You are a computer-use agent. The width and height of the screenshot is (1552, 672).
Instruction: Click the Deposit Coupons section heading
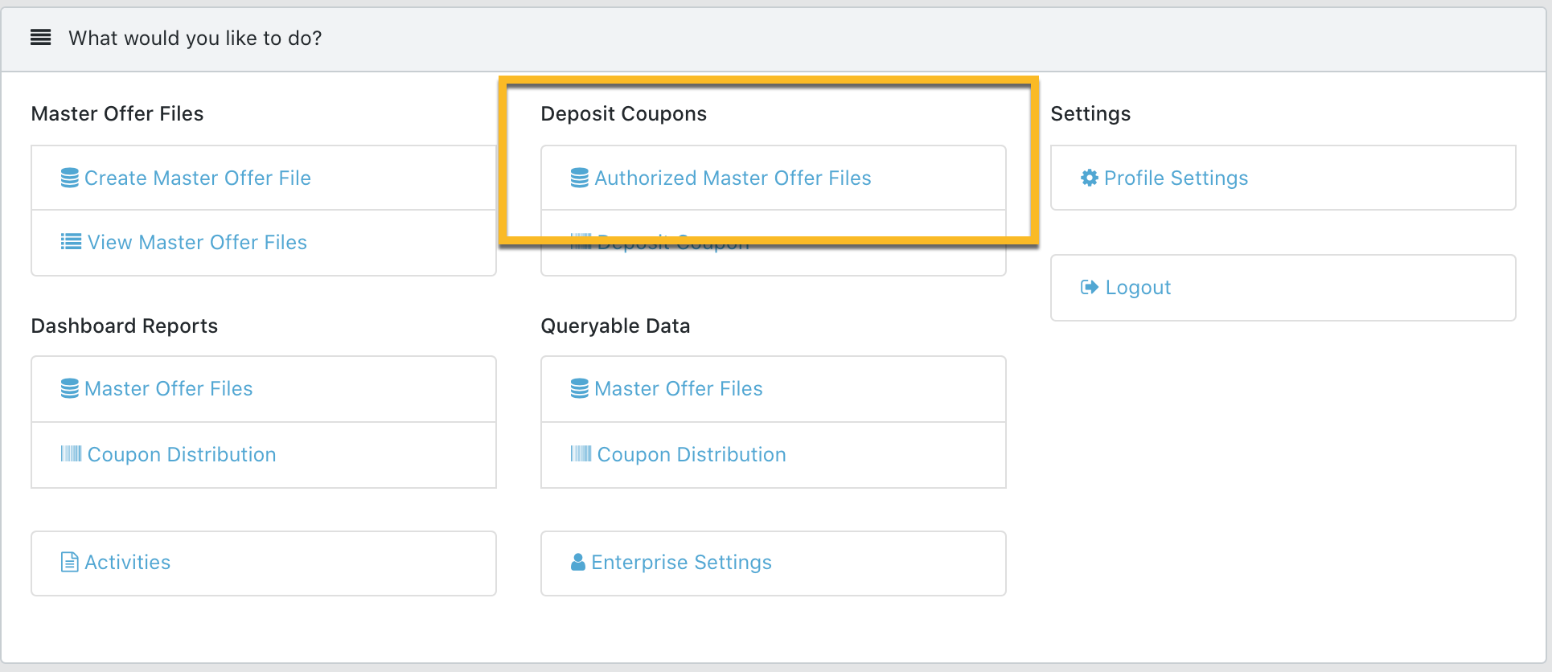(624, 114)
